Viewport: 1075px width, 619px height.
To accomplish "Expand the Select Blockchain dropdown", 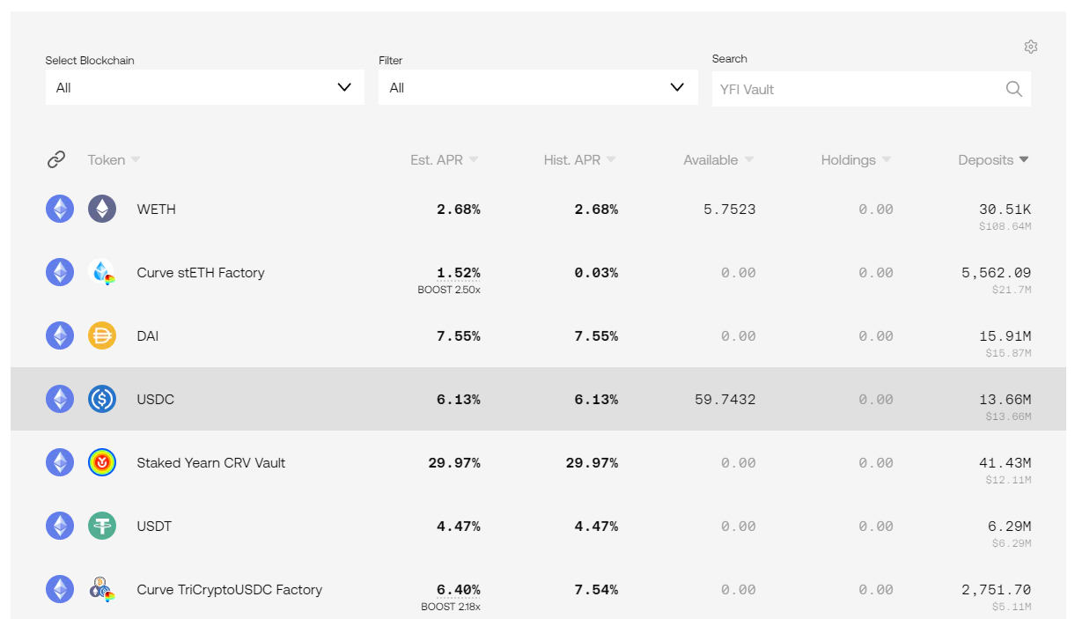I will 204,87.
